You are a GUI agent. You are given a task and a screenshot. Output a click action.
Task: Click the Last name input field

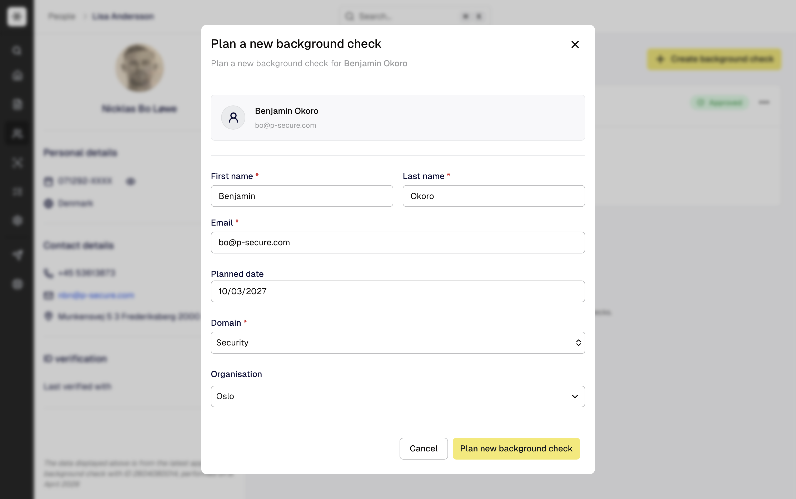493,196
